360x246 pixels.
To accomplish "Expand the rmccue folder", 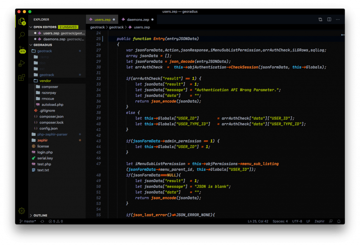I will coord(57,99).
